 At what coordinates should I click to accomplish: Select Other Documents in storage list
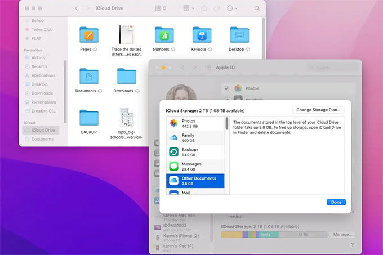click(195, 181)
